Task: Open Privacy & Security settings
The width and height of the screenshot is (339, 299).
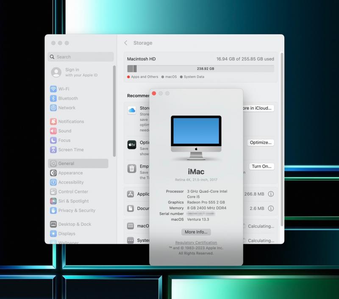Action: tap(72, 210)
